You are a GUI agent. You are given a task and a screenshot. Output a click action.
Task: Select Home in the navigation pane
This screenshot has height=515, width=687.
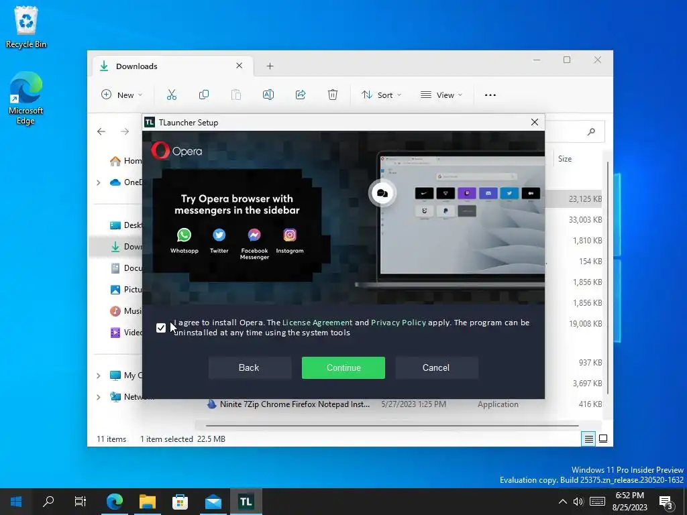click(125, 161)
